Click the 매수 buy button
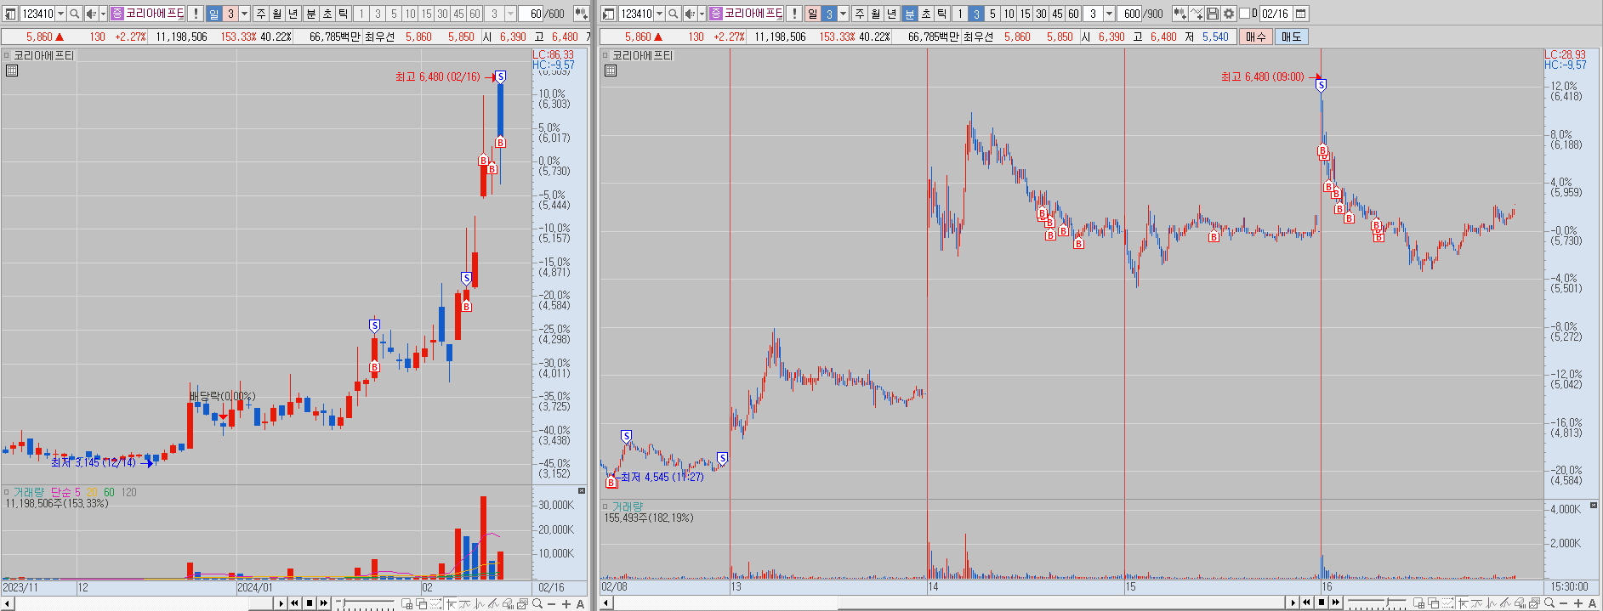This screenshot has height=611, width=1603. 1255,37
